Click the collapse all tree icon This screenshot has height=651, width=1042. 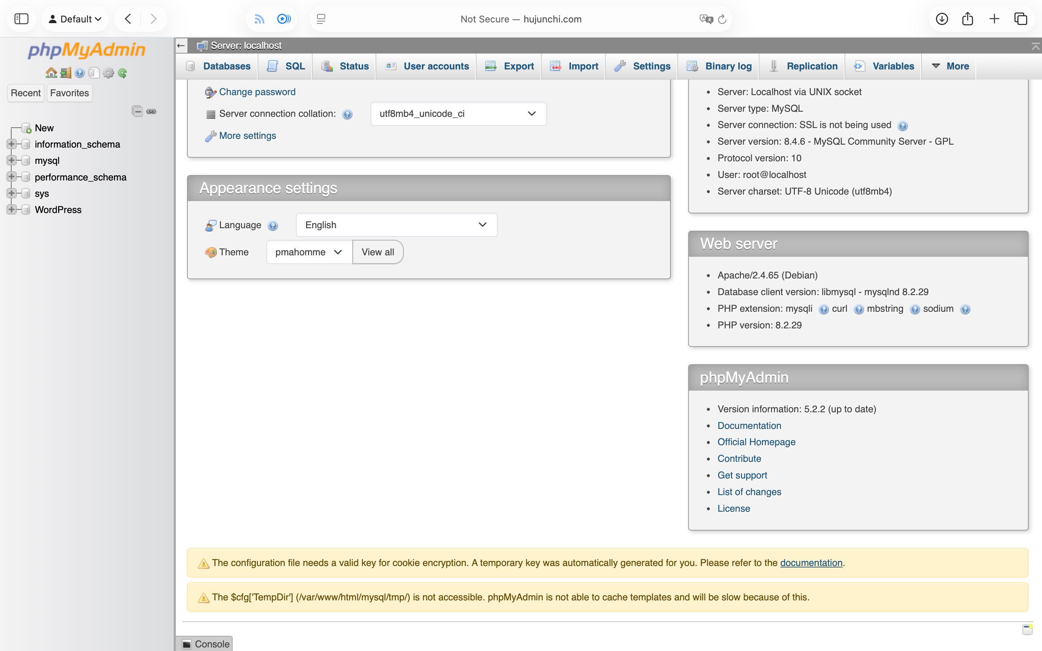coord(137,111)
